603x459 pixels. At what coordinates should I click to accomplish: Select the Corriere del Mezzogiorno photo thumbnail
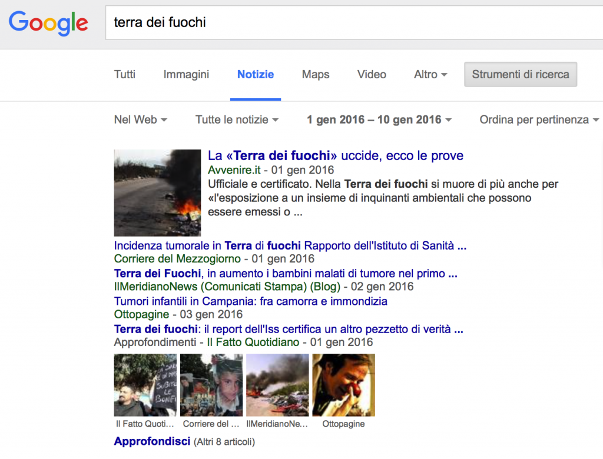211,385
